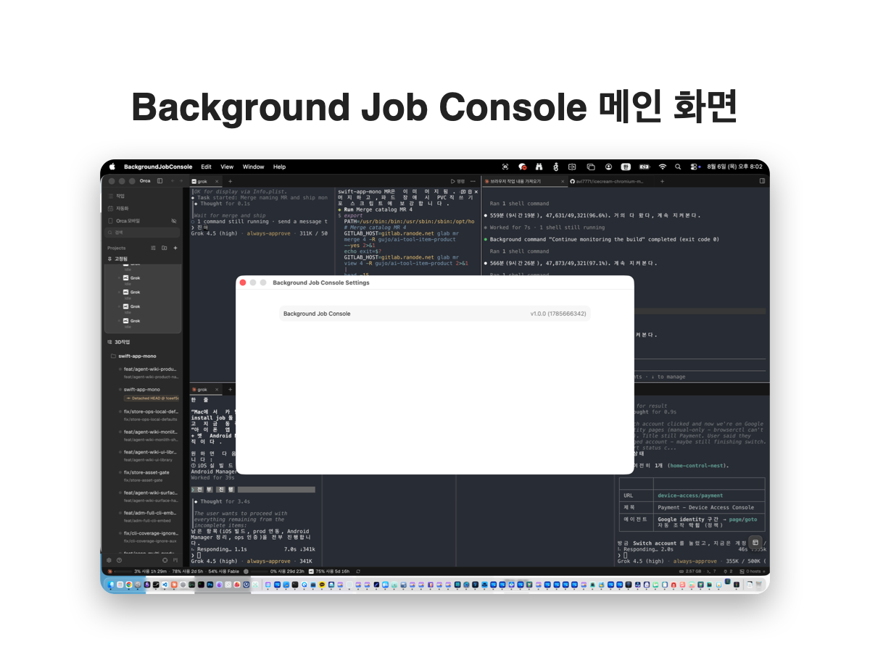Open Finder from the Dock
Screen dimensions: 870x652
pos(112,584)
